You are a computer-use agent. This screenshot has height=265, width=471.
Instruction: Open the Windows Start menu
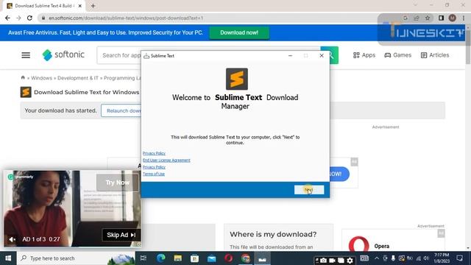(8, 258)
